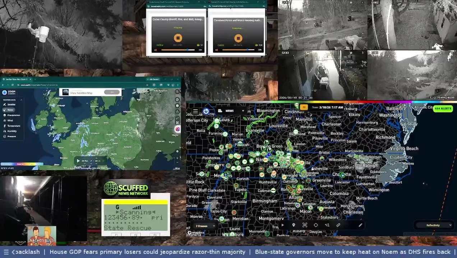Open the Chrome three-dot menu
457x258 pixels.
coord(178,85)
